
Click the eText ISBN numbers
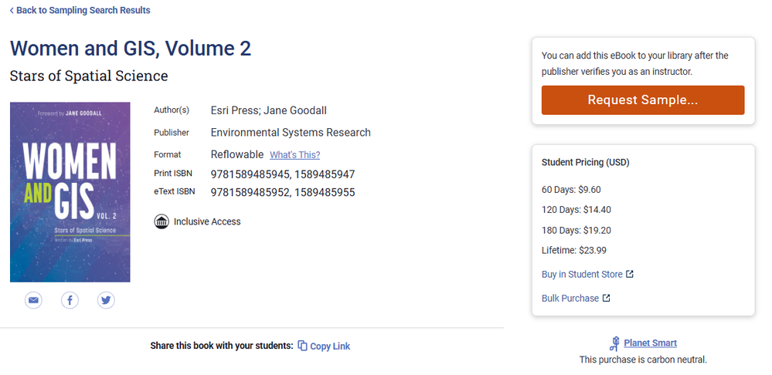click(x=282, y=192)
